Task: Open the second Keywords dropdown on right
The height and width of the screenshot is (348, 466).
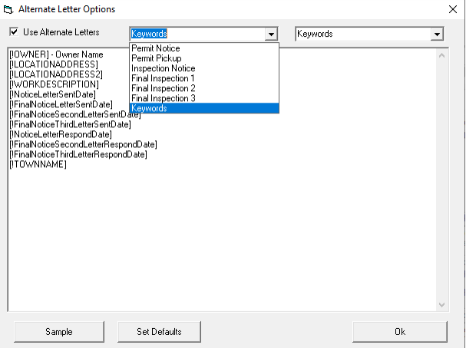Action: [437, 34]
